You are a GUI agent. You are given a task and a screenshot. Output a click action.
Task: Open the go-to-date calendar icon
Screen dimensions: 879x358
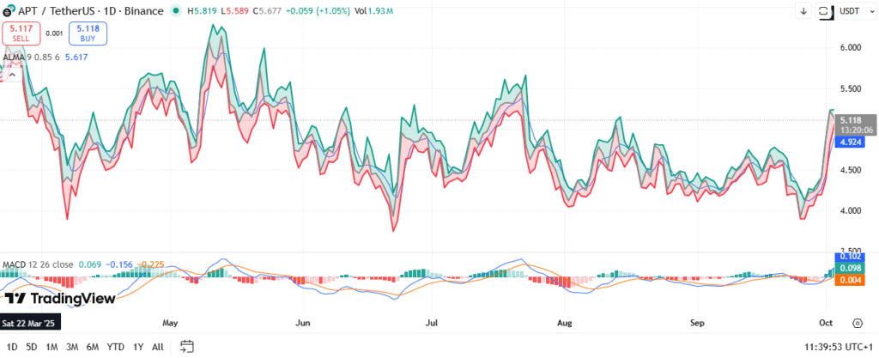(187, 346)
